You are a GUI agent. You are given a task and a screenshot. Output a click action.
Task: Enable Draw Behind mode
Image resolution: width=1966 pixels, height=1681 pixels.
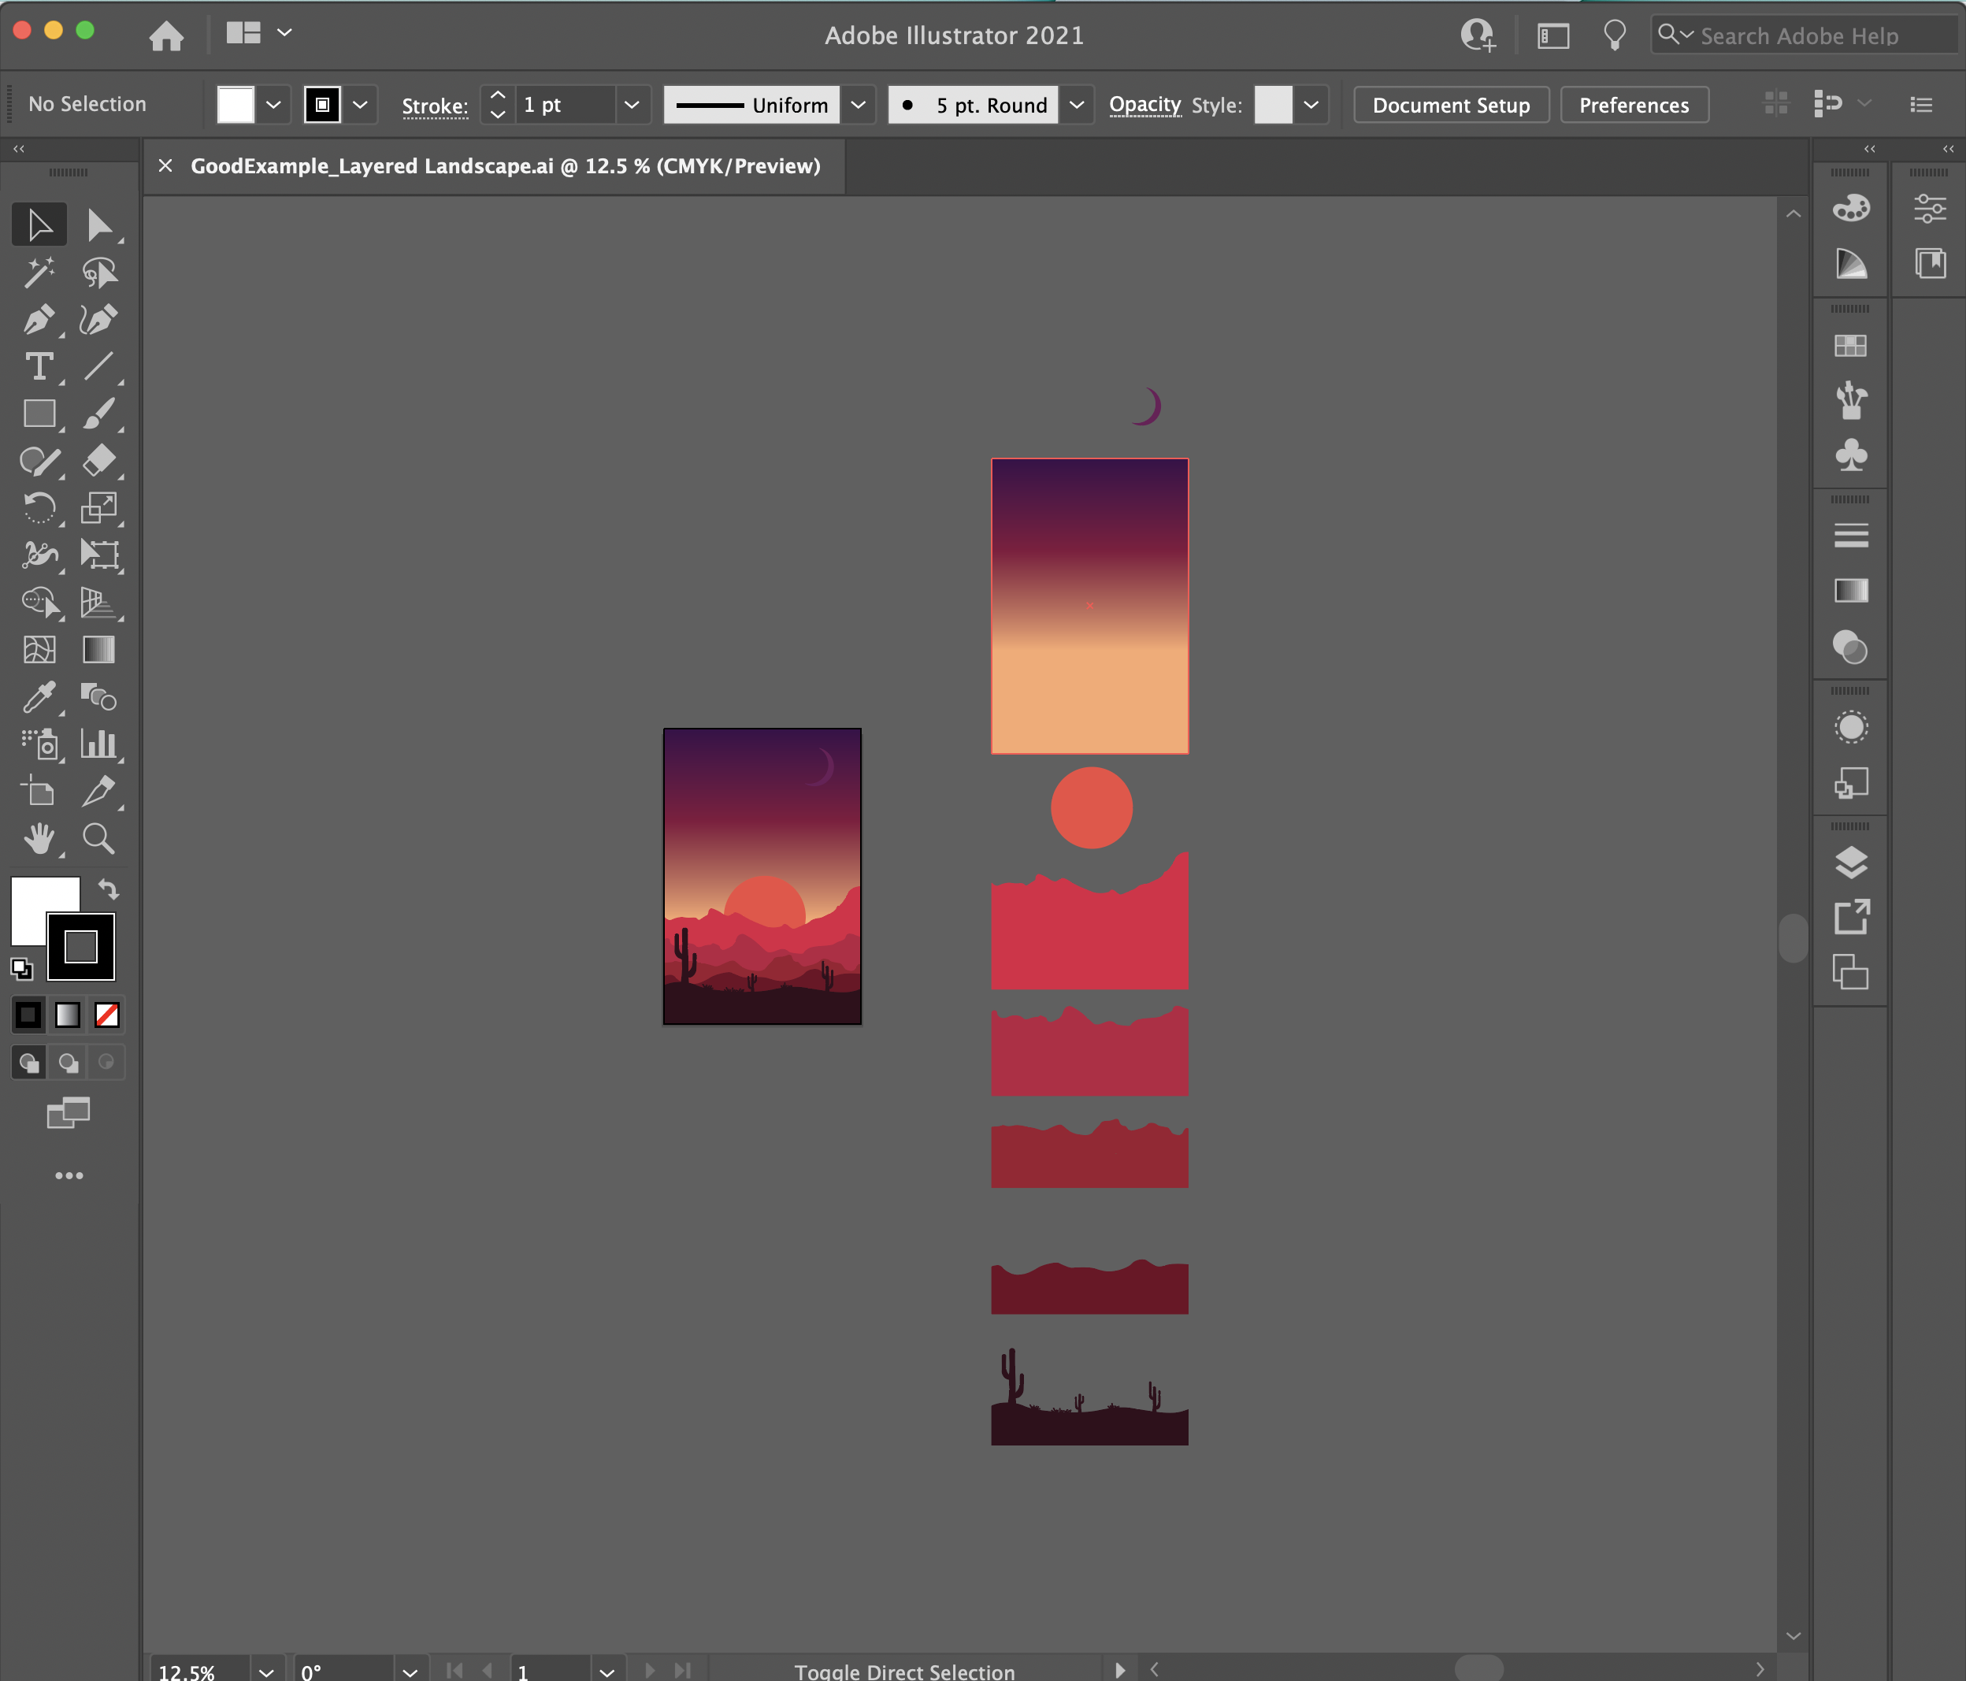pos(69,1062)
